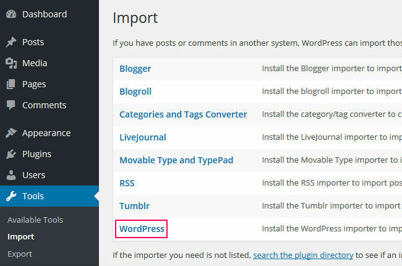The width and height of the screenshot is (402, 266).
Task: Open the Export submenu item
Action: (x=20, y=254)
